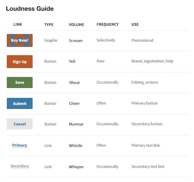The width and height of the screenshot is (194, 182).
Task: Click the orange Sign Up button
Action: click(20, 62)
